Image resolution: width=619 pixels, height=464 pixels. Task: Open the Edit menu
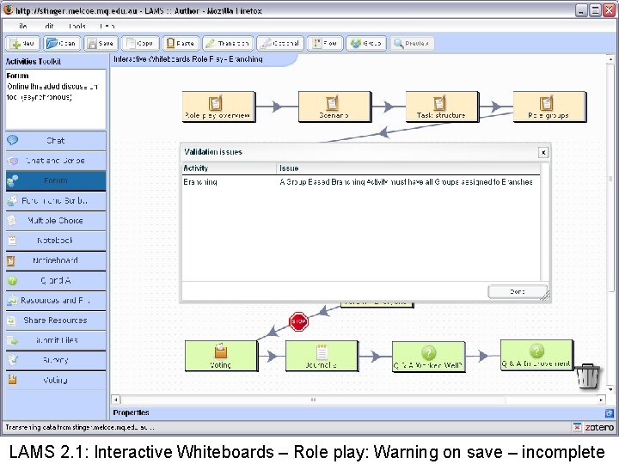click(x=49, y=26)
